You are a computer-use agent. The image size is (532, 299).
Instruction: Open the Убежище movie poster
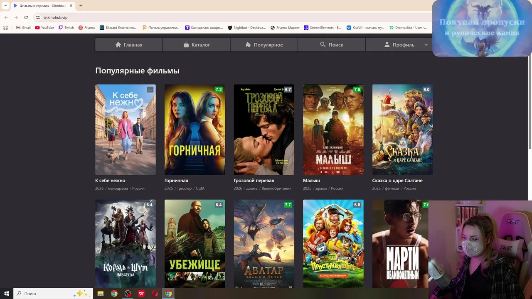point(195,244)
